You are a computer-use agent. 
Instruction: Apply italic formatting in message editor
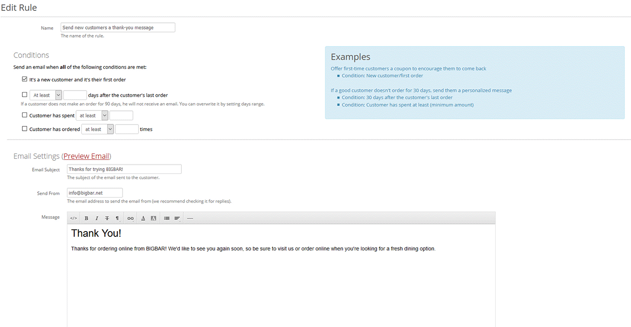click(96, 218)
